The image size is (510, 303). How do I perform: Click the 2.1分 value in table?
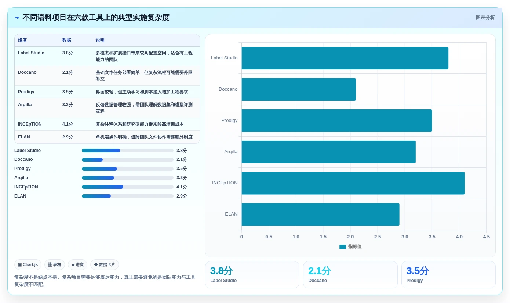pos(68,72)
